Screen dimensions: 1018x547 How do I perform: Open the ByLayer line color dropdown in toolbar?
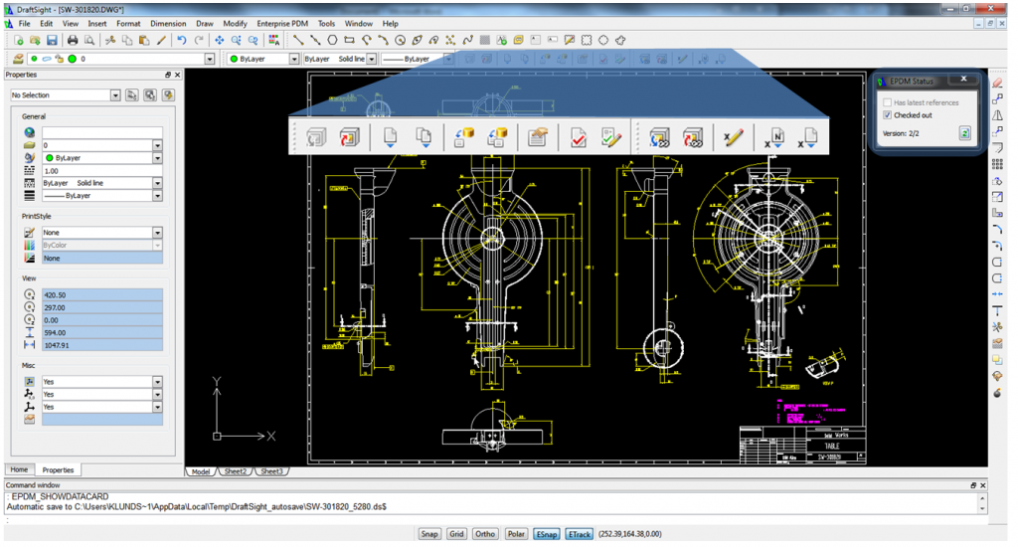coord(293,60)
